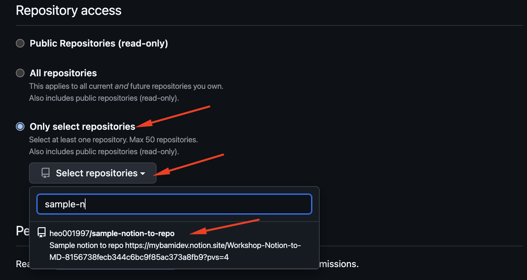Screen dimensions: 527x280
Task: Click the "Public Repositories (read-only)" label text
Action: tap(99, 43)
